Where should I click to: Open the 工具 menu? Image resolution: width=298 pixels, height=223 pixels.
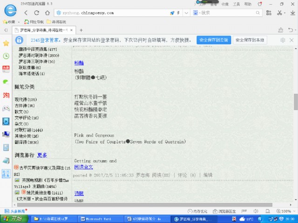237,4
